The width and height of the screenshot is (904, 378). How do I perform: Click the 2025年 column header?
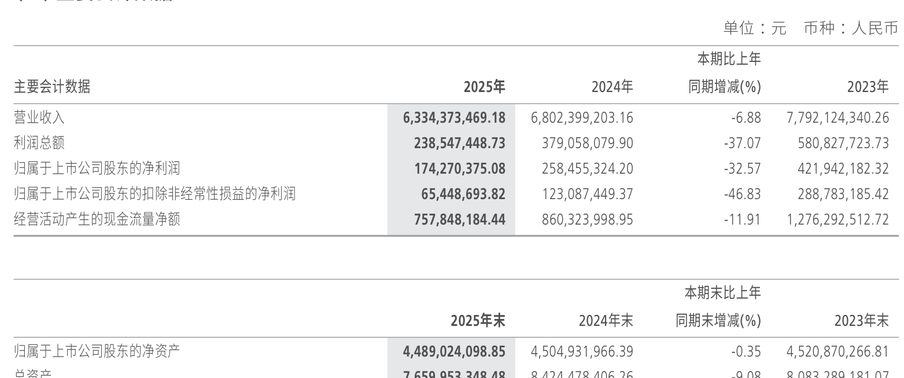[484, 87]
